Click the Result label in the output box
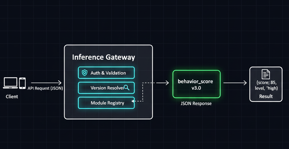 click(x=266, y=96)
